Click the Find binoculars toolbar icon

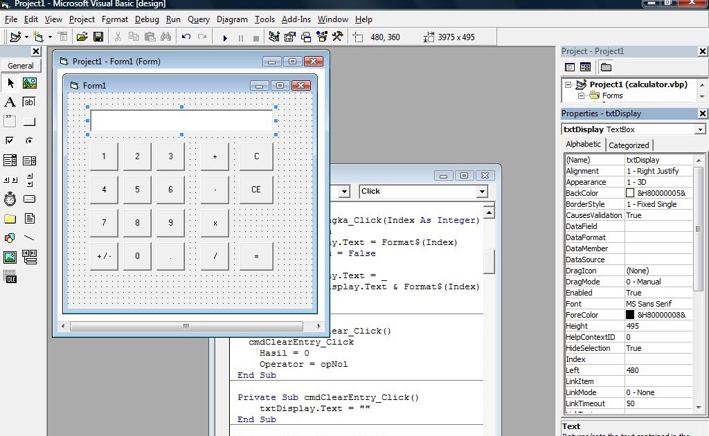(x=166, y=36)
